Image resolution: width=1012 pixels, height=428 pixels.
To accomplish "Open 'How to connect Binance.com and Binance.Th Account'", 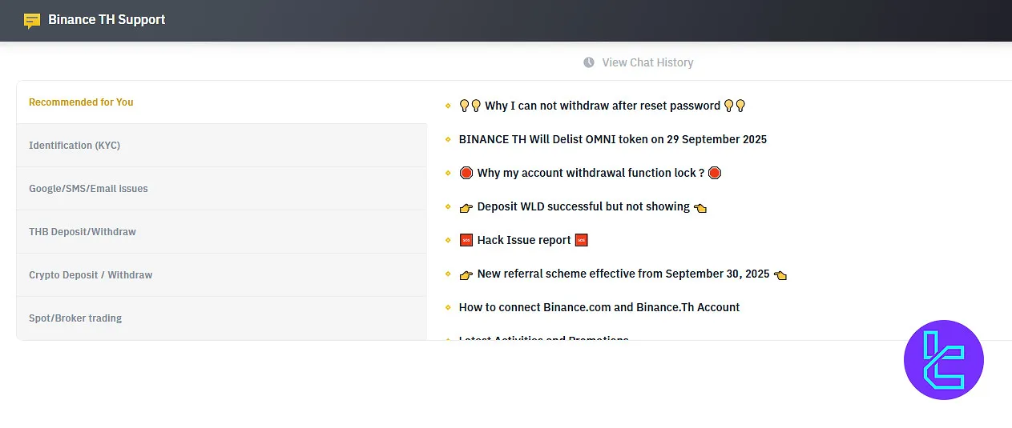I will click(x=599, y=307).
